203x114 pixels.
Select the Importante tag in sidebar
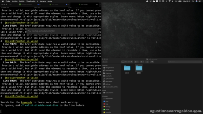click(x=108, y=98)
